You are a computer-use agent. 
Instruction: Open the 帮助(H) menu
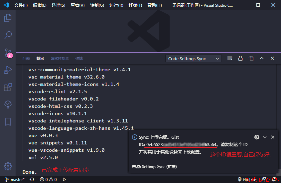coord(155,5)
